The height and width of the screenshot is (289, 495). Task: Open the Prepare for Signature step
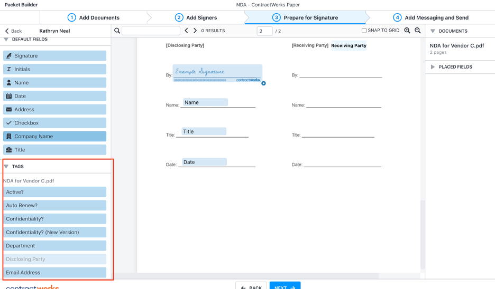[305, 17]
